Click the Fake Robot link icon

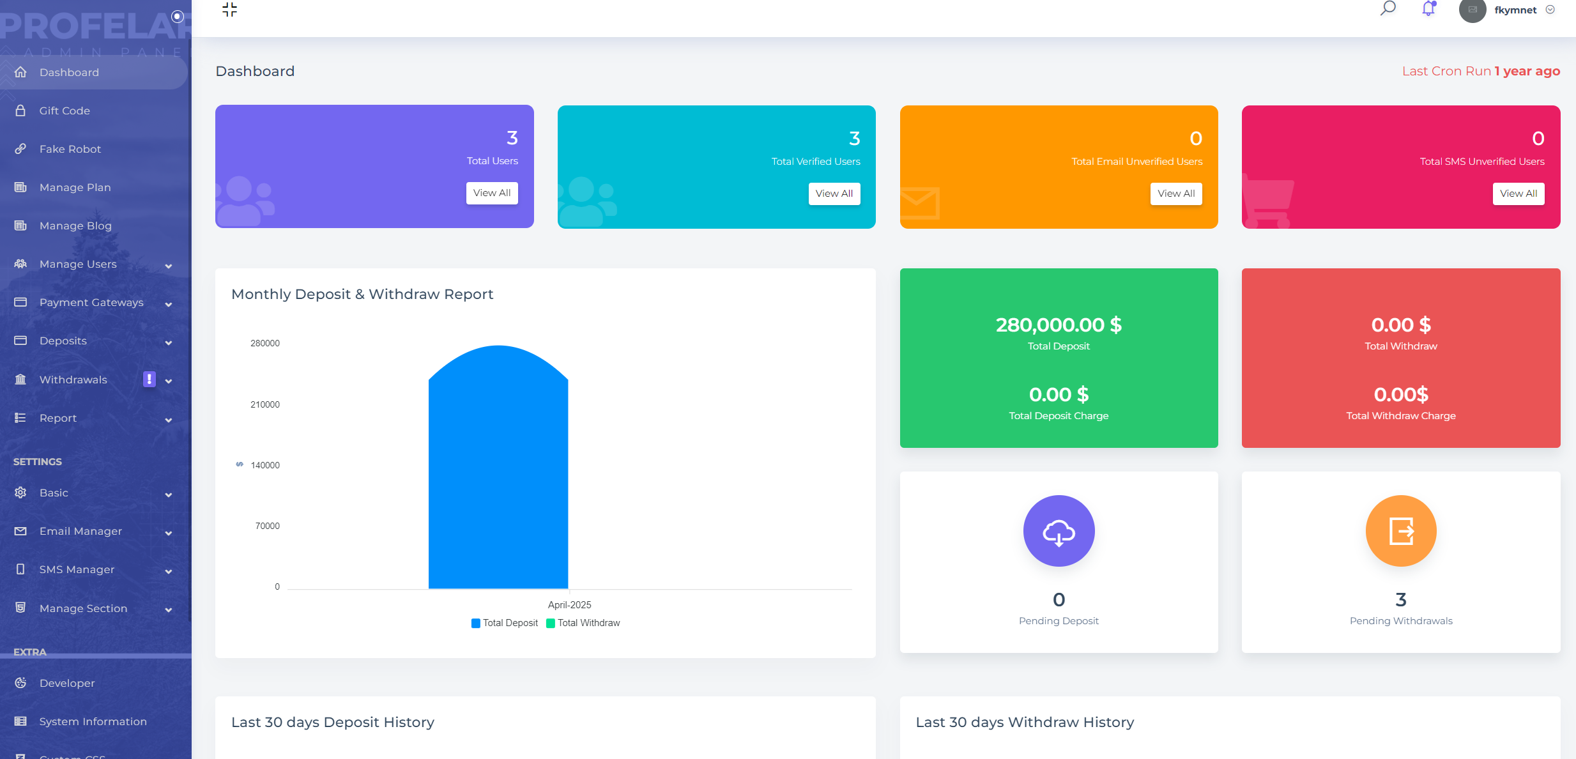[x=20, y=149]
